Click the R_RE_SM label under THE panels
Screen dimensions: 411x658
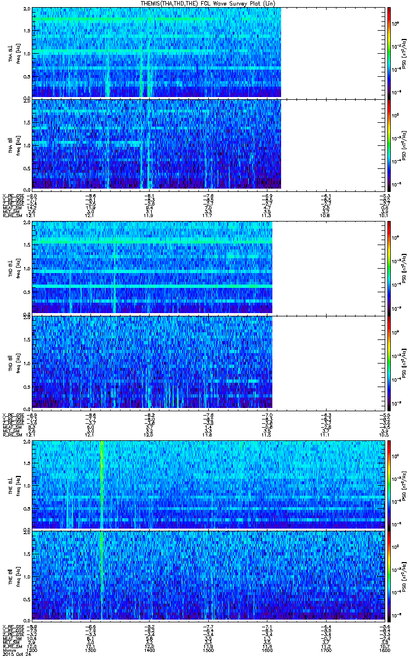click(x=12, y=648)
